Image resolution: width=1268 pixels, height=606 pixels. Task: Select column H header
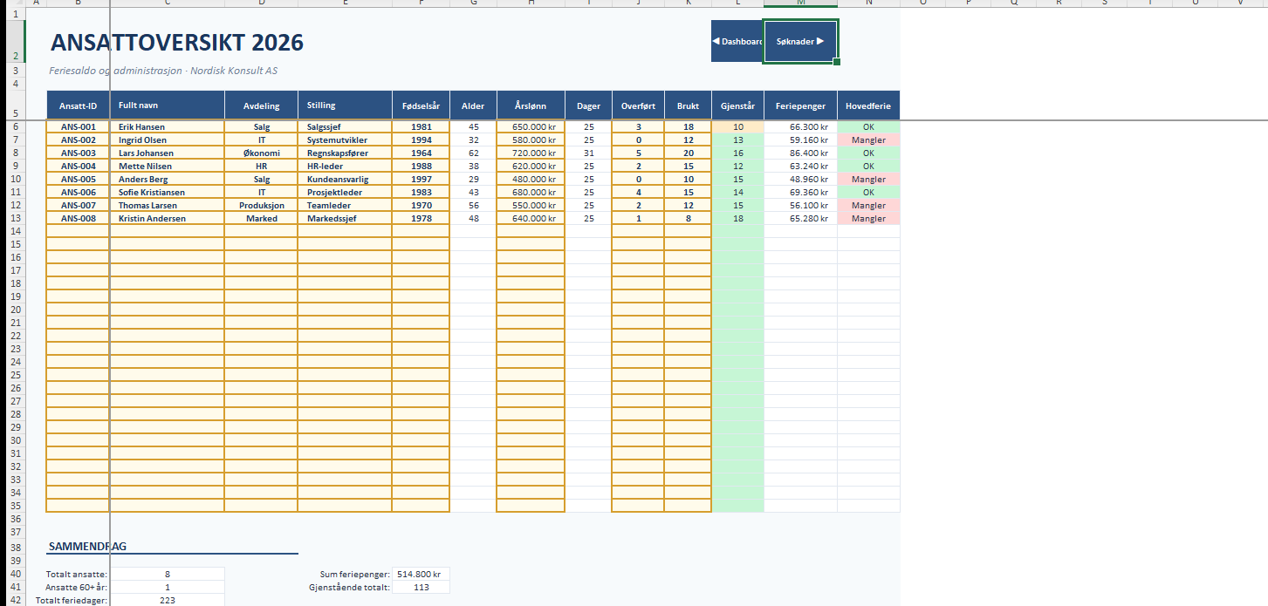click(531, 3)
